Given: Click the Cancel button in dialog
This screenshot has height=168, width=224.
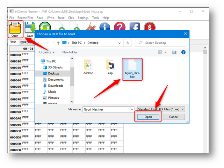Looking at the screenshot, I should (174, 117).
